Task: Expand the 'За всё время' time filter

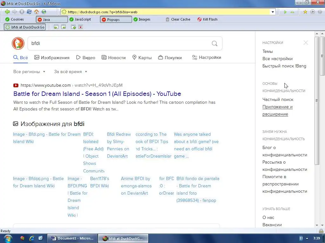Action: point(70,72)
